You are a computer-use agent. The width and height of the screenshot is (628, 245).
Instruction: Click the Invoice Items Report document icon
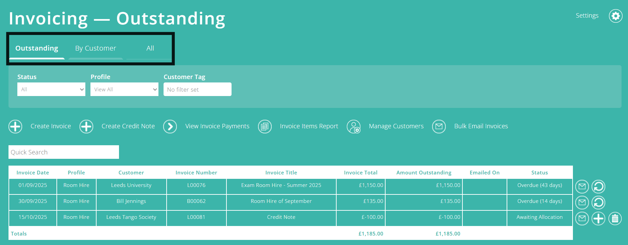(x=265, y=127)
